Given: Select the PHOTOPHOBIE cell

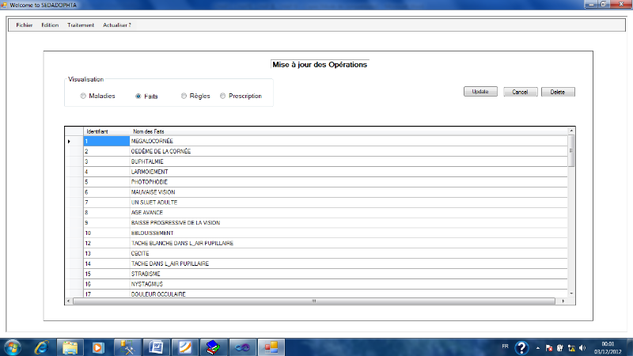Looking at the screenshot, I should click(x=349, y=182).
